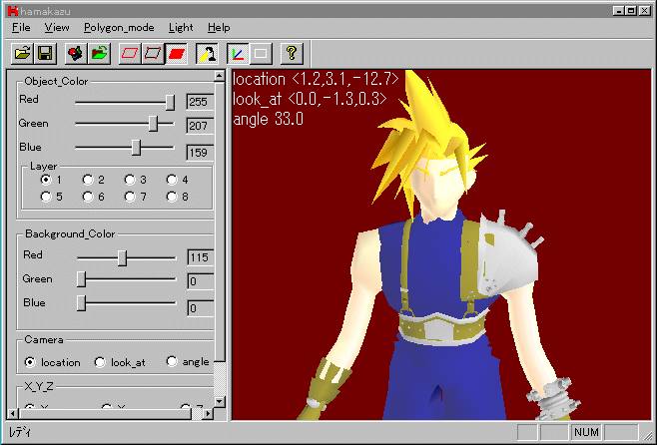657x445 pixels.
Task: Click the angle 33.0 text in viewport
Action: pyautogui.click(x=269, y=119)
